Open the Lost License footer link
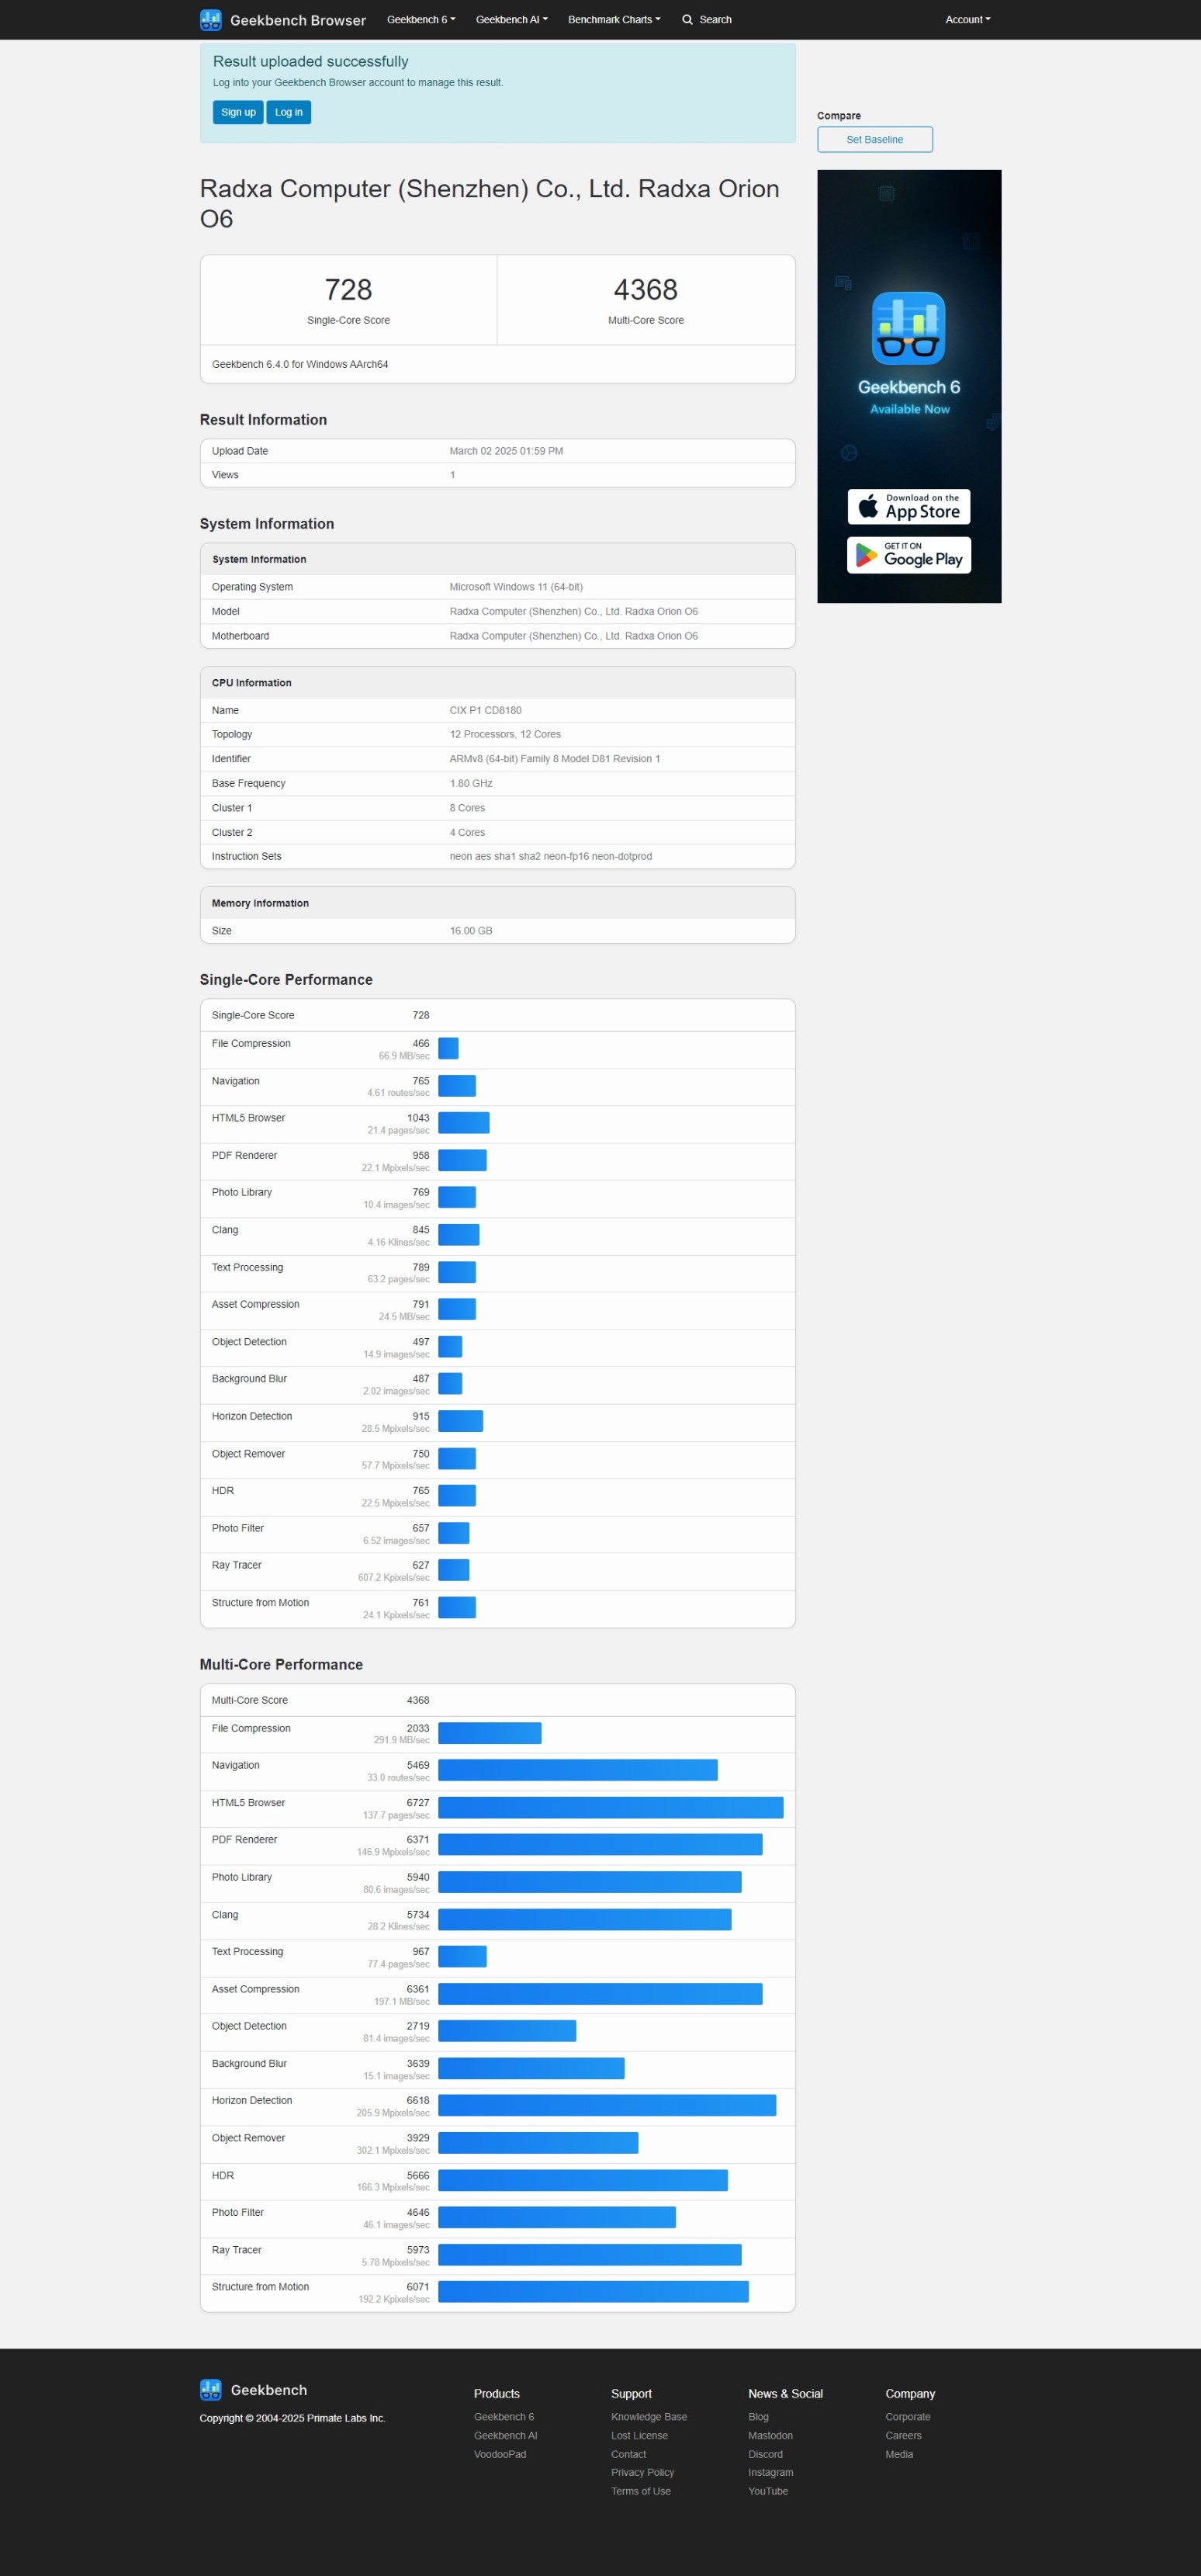Image resolution: width=1201 pixels, height=2576 pixels. point(639,2436)
